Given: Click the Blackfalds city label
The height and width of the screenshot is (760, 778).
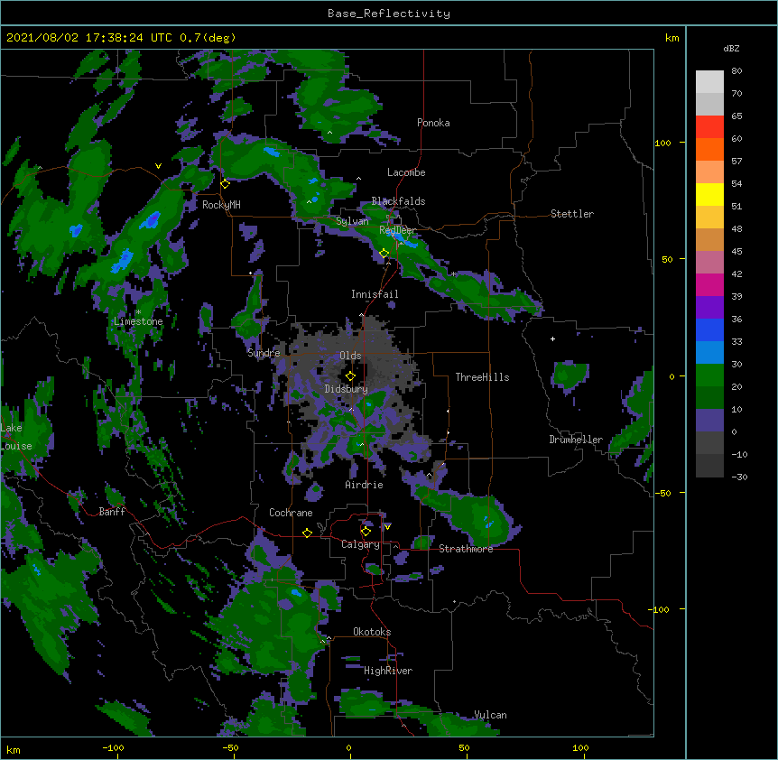Looking at the screenshot, I should 398,201.
